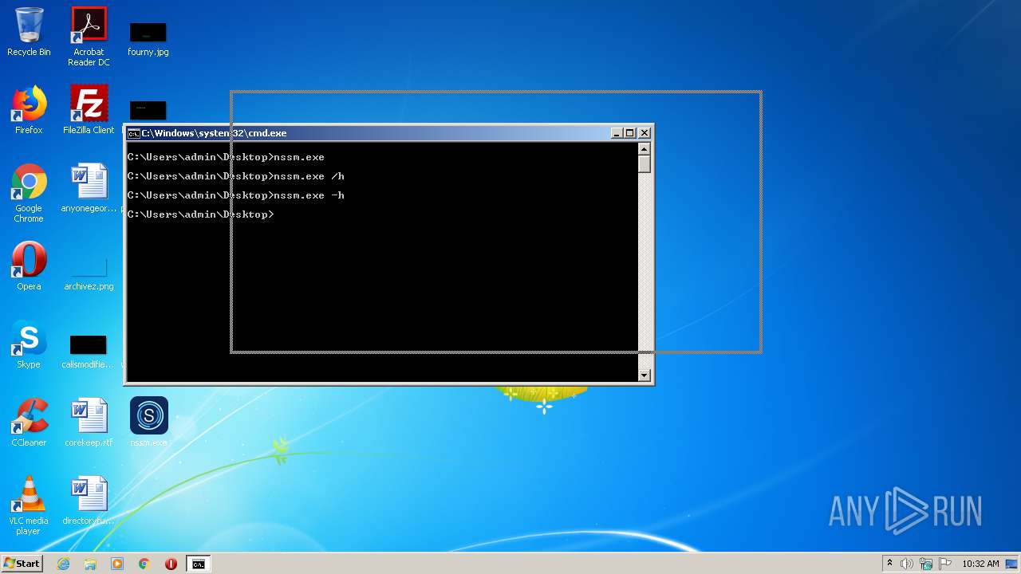Maximize the cmd.exe window
This screenshot has width=1021, height=574.
tap(630, 133)
